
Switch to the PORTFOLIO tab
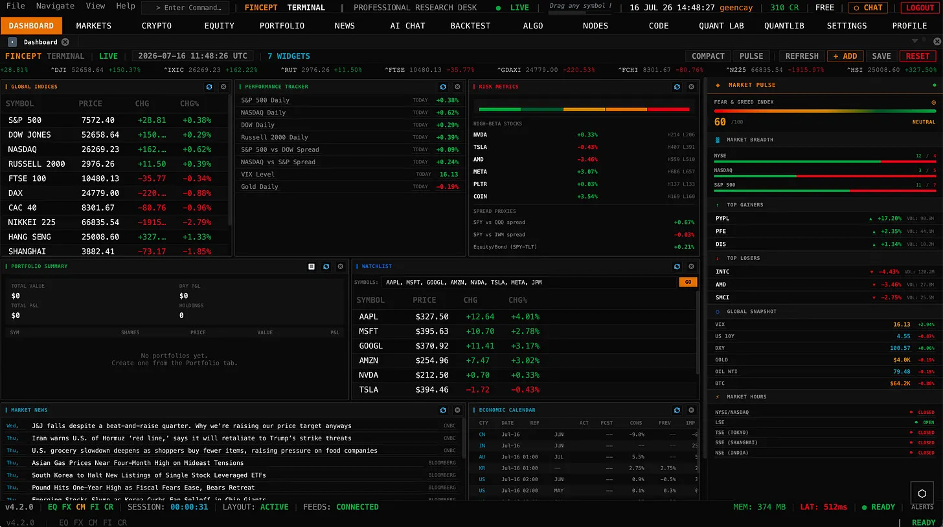[x=282, y=26]
